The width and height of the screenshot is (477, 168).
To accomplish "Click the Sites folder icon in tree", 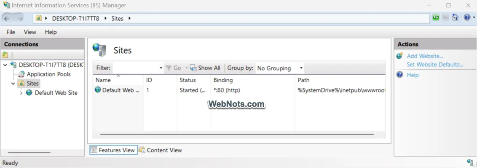I will click(x=21, y=83).
